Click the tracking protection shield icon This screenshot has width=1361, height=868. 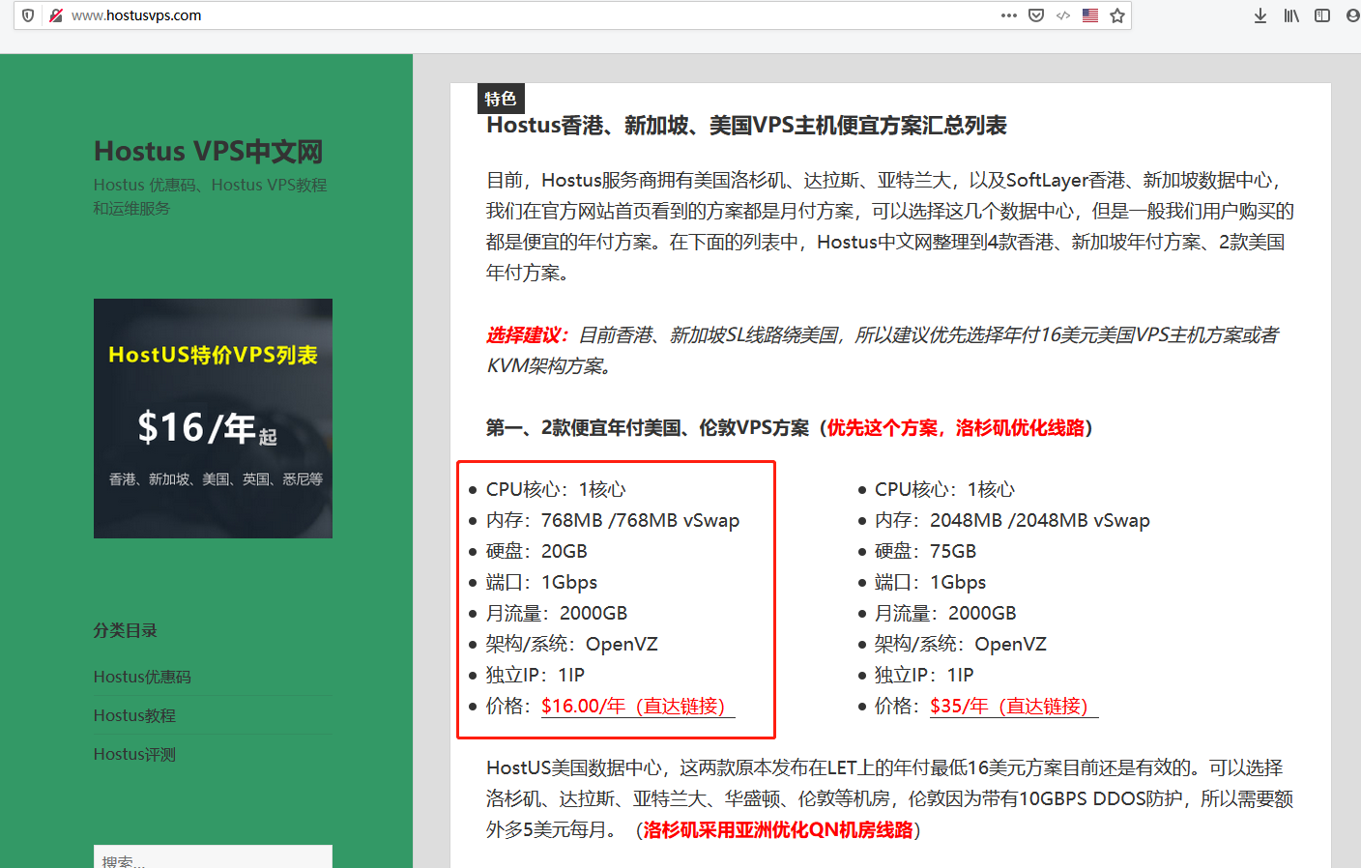[28, 15]
